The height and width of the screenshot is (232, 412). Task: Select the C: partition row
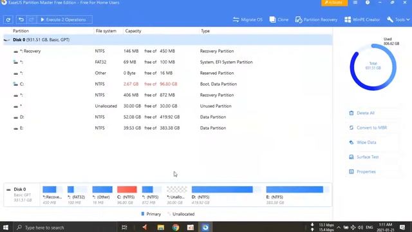[167, 84]
